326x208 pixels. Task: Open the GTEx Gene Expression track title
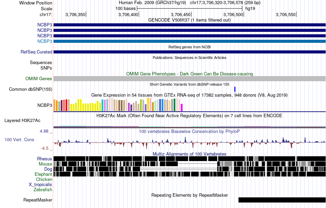(189, 95)
